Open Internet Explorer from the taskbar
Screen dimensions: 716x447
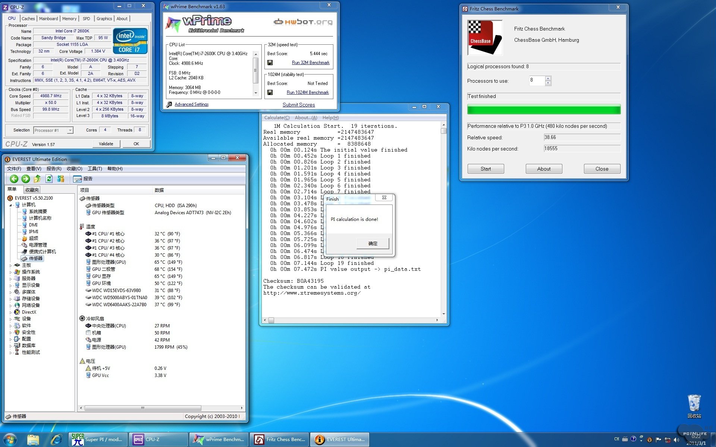(56, 440)
